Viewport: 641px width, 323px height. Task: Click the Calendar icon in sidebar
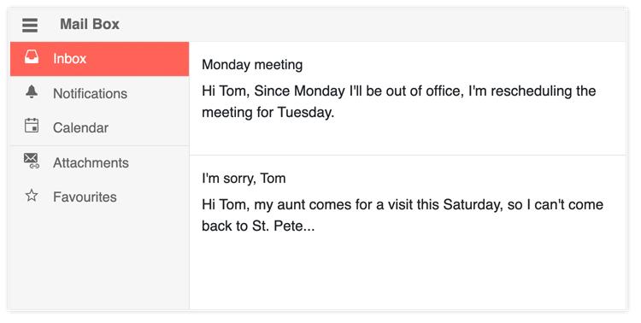(x=32, y=126)
